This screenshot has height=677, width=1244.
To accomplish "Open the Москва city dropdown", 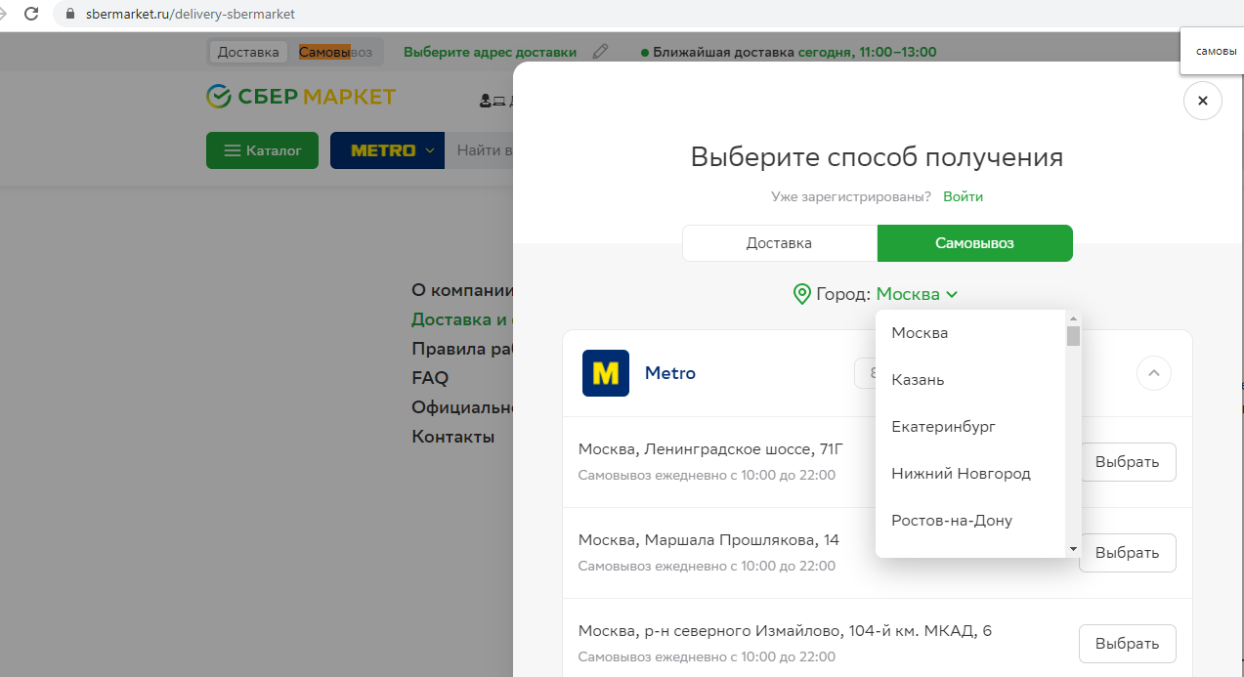I will 917,294.
